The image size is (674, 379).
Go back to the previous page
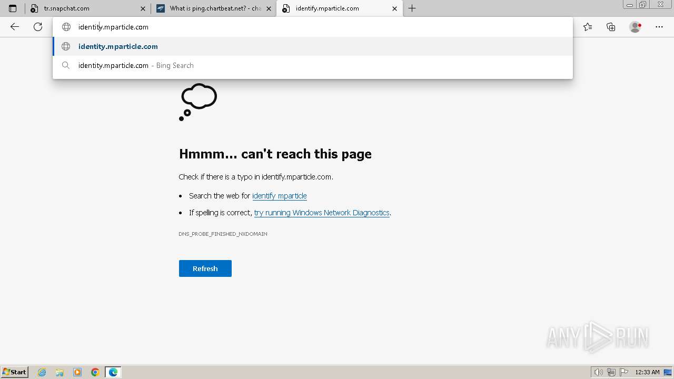[15, 27]
